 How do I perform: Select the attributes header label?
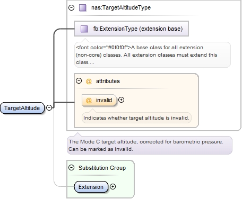(108, 81)
